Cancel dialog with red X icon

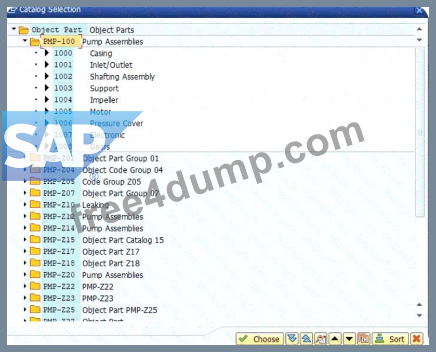416,339
